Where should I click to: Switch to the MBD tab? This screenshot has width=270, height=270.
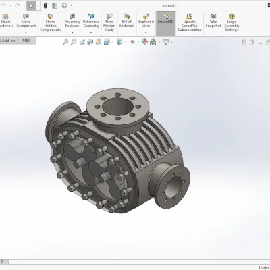26,40
